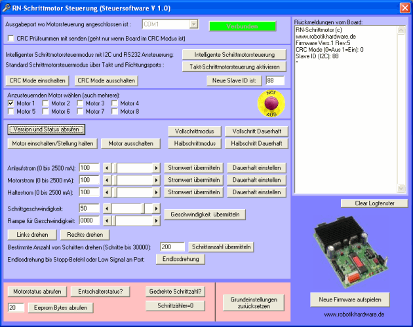
Task: Close the RN-Schrittmotor Steuerung window
Action: pyautogui.click(x=404, y=7)
